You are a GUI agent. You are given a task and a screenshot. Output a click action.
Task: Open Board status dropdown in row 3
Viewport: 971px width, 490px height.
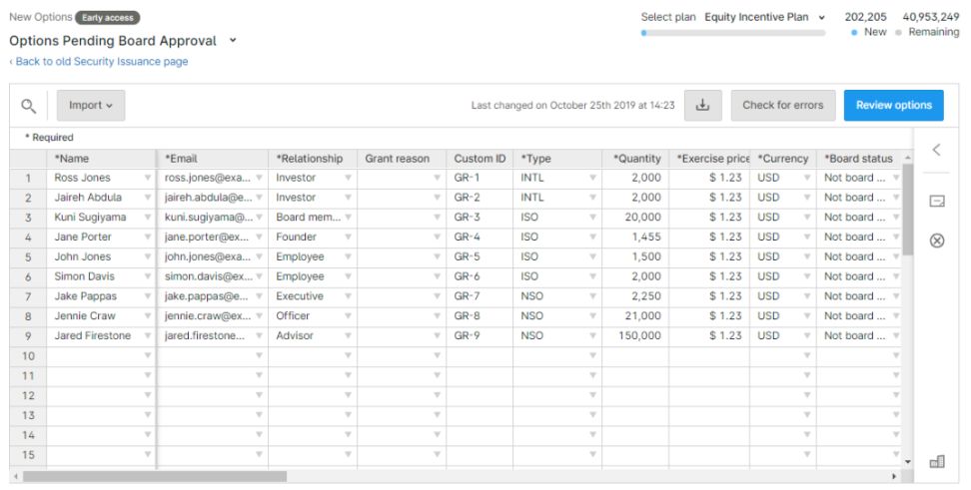pyautogui.click(x=895, y=218)
